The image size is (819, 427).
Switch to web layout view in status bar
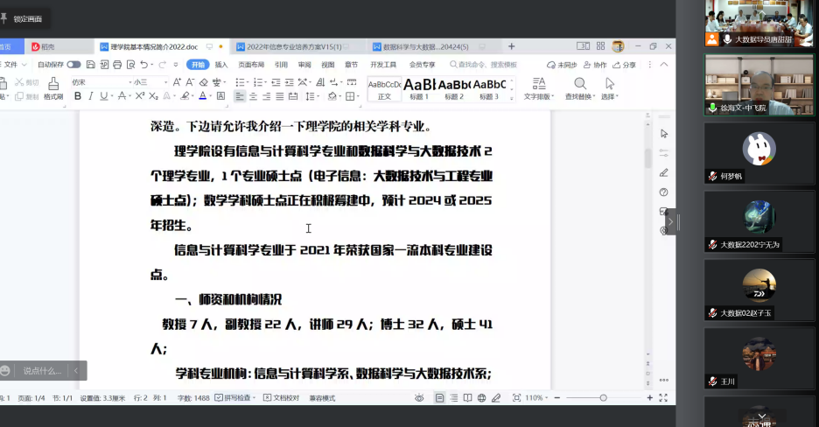tap(481, 398)
